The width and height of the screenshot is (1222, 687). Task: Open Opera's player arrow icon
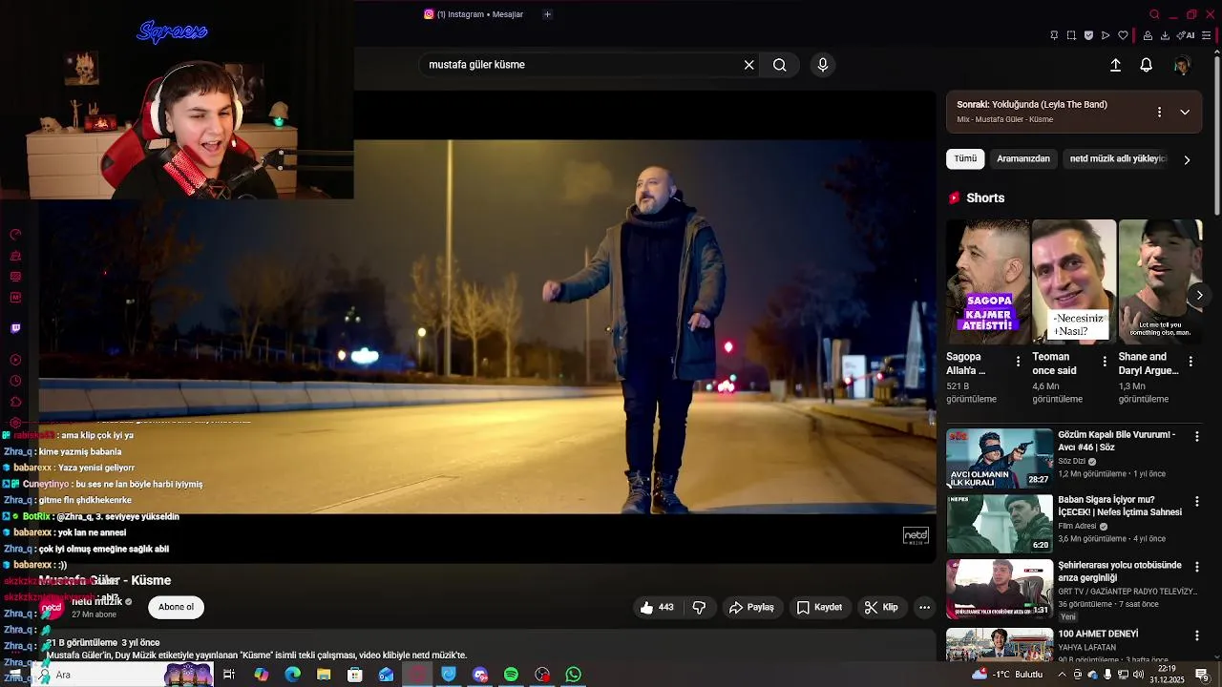coord(1106,35)
